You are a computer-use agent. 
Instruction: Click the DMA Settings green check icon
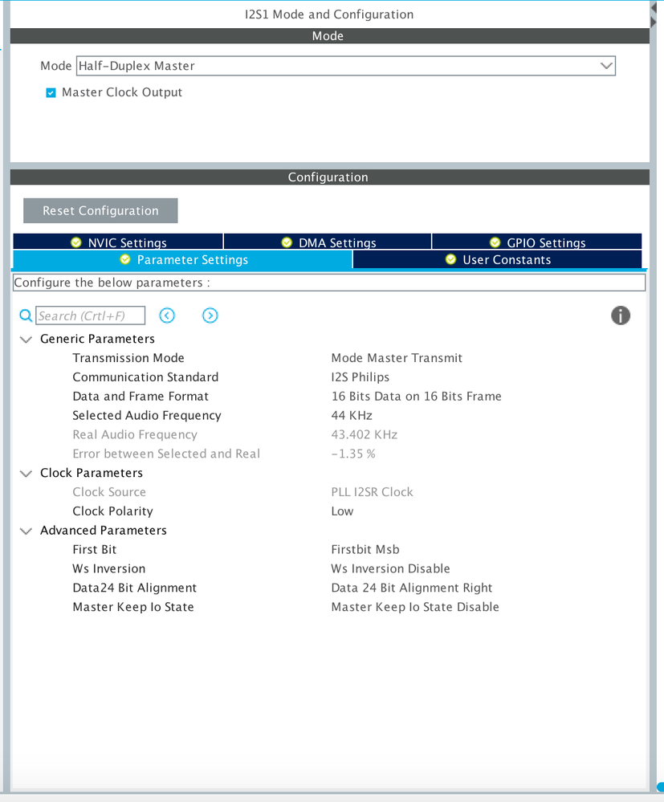(287, 242)
